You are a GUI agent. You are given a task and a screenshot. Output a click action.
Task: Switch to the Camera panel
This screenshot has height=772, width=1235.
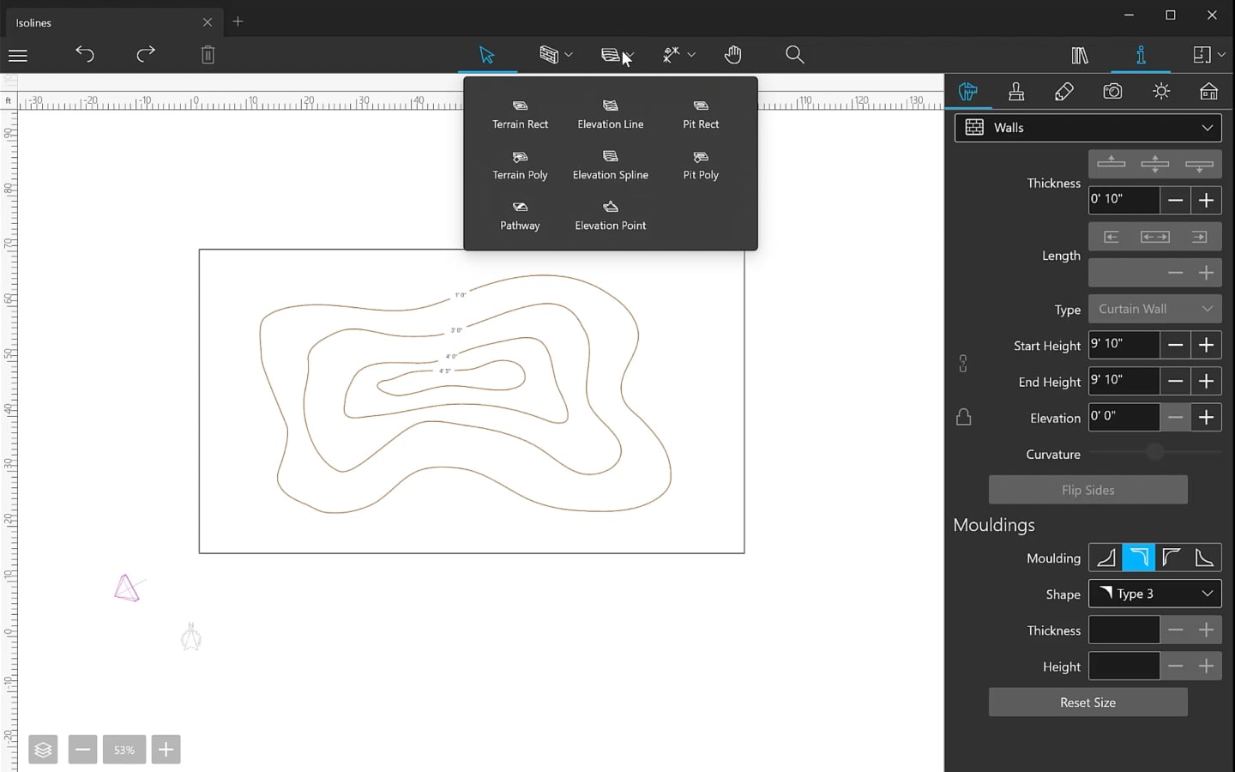pyautogui.click(x=1112, y=91)
